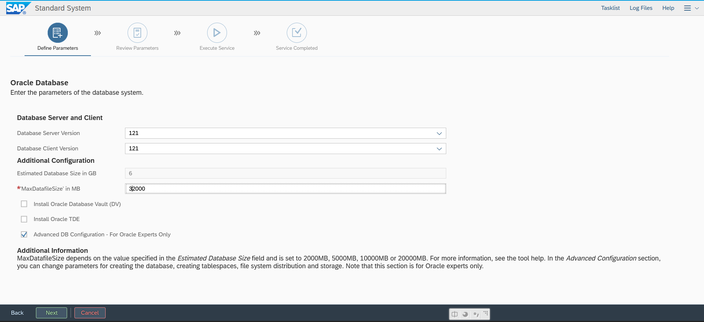Open the dotted grid icon in input toolbar
Screen dimensions: 704x322
486,314
